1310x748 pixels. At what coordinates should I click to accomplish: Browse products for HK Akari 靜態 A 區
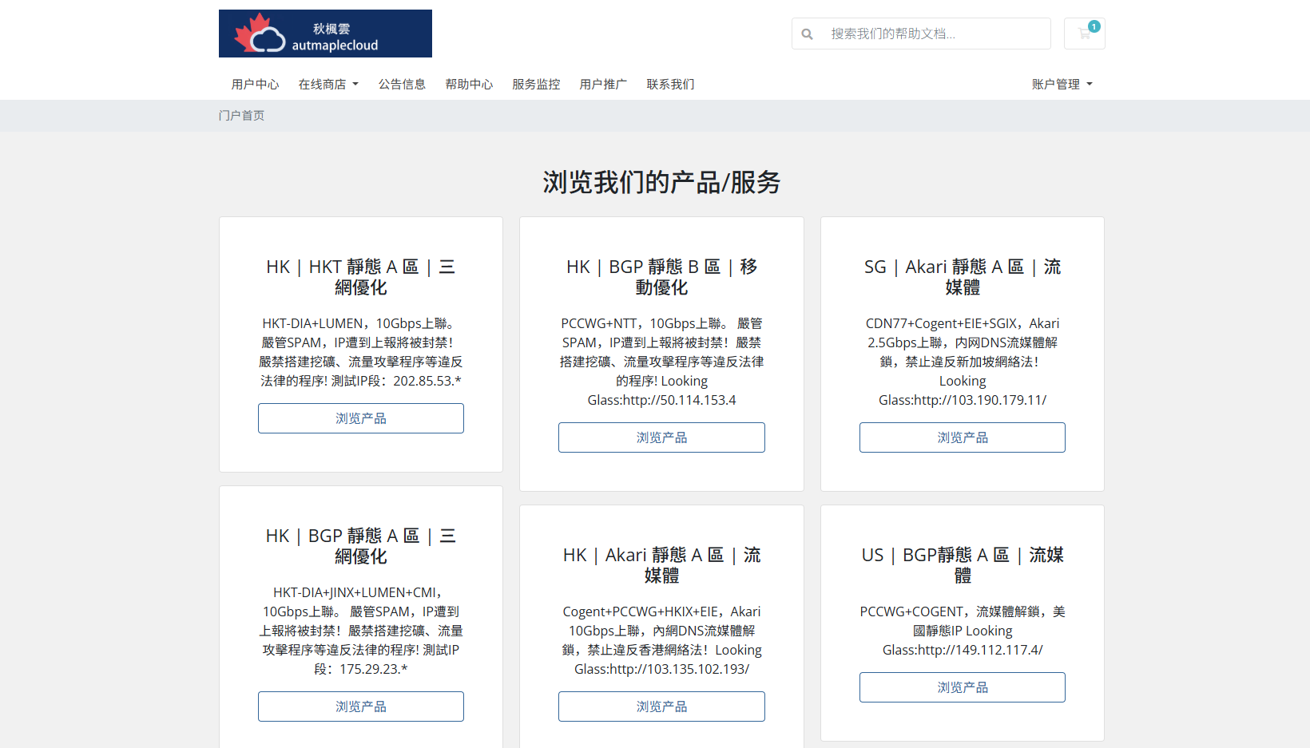661,706
